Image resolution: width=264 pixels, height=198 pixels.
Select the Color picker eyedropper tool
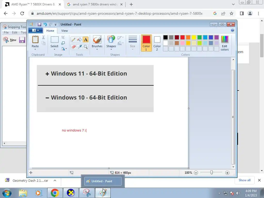pos(79,47)
